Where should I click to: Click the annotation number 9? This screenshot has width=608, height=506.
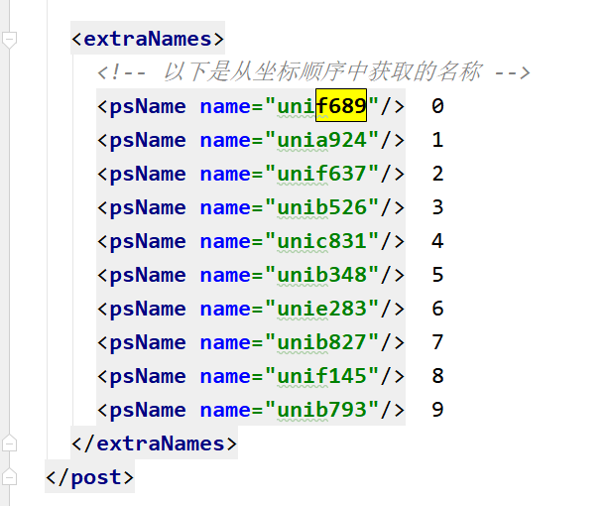pyautogui.click(x=437, y=410)
